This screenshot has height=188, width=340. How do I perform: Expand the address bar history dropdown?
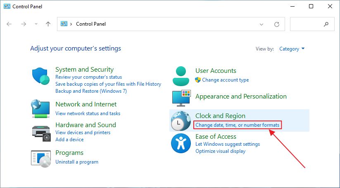[x=262, y=24]
